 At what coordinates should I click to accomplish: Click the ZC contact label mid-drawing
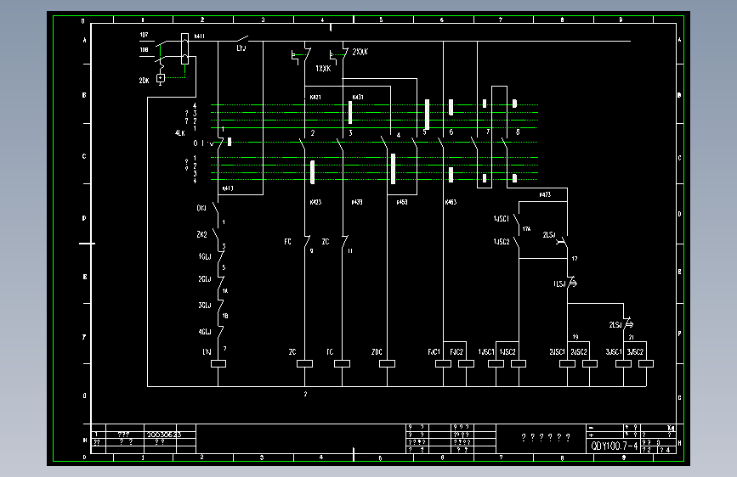click(x=326, y=241)
